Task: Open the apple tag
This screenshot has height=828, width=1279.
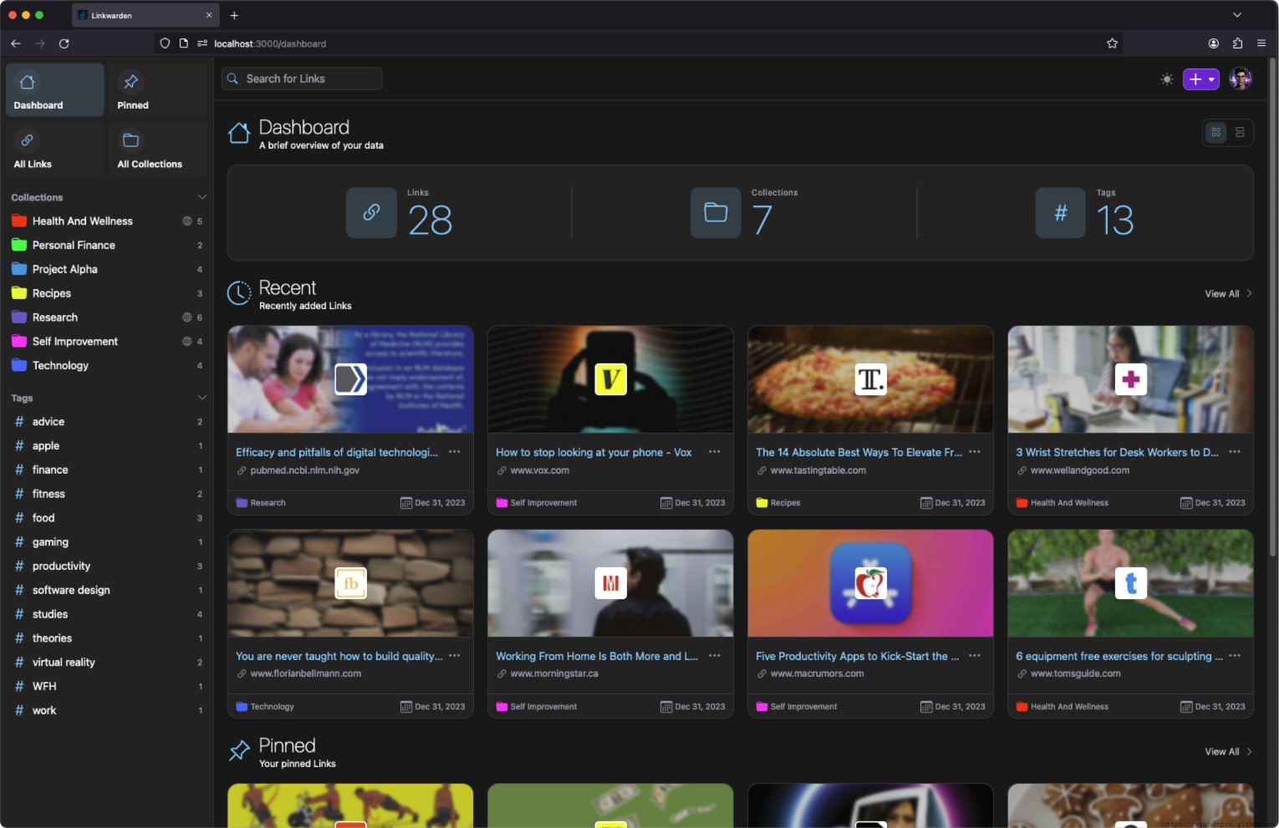Action: pos(107,446)
